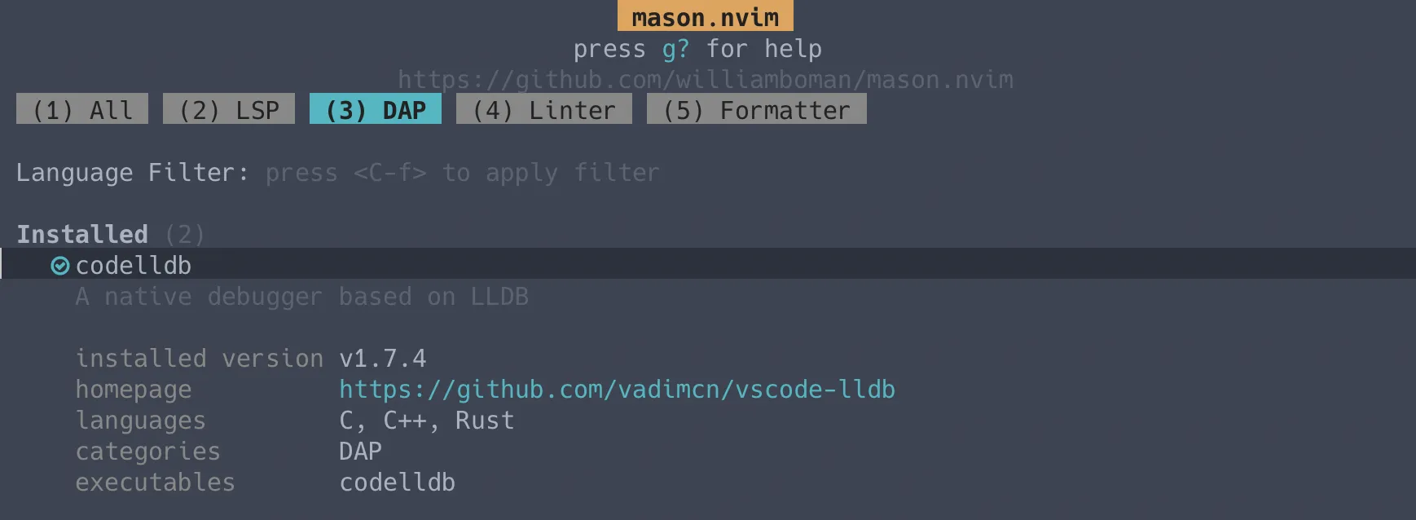This screenshot has width=1416, height=520.
Task: Click the installed checkmark icon beside codelldb
Action: click(60, 266)
